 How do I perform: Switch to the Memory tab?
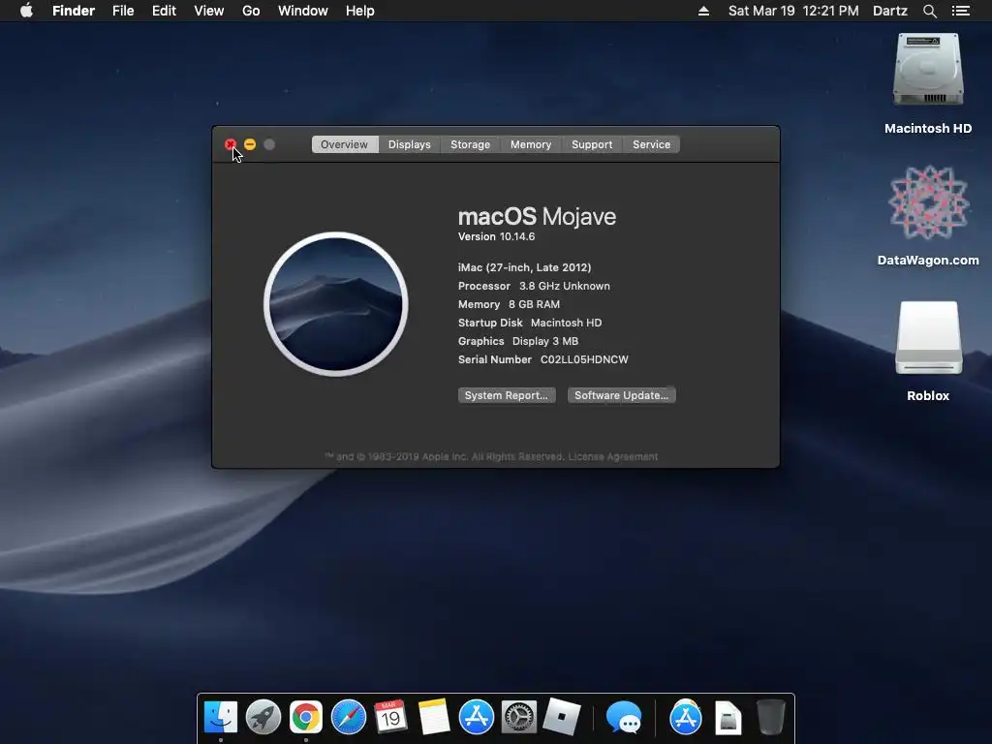click(531, 144)
